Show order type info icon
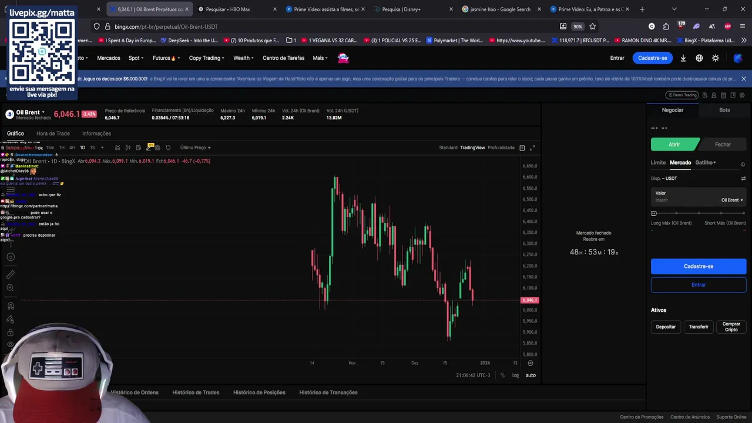 [x=743, y=164]
